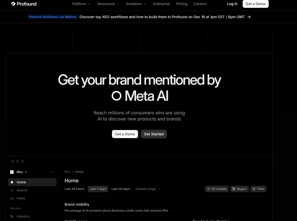Click the Inbox tray icon
The width and height of the screenshot is (297, 221).
pos(12,198)
